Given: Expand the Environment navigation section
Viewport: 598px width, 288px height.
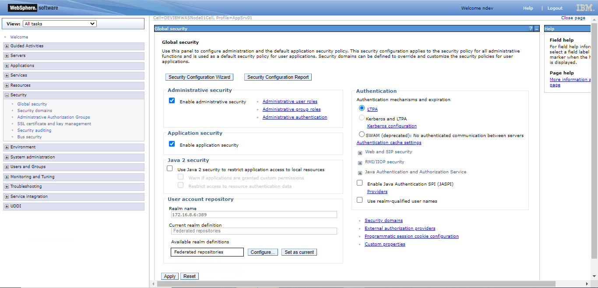Looking at the screenshot, I should point(7,148).
